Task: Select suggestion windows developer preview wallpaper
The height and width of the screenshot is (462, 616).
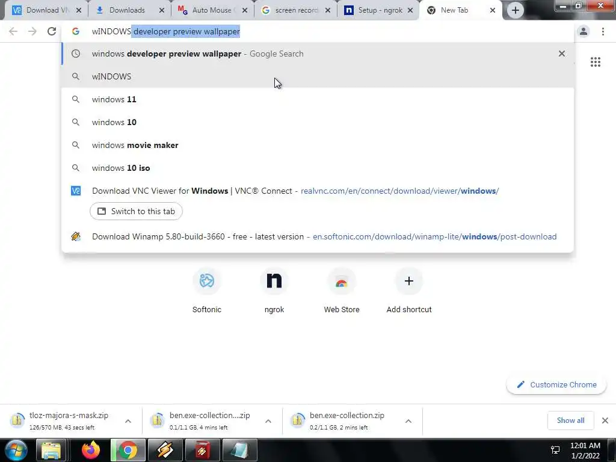Action: click(318, 54)
